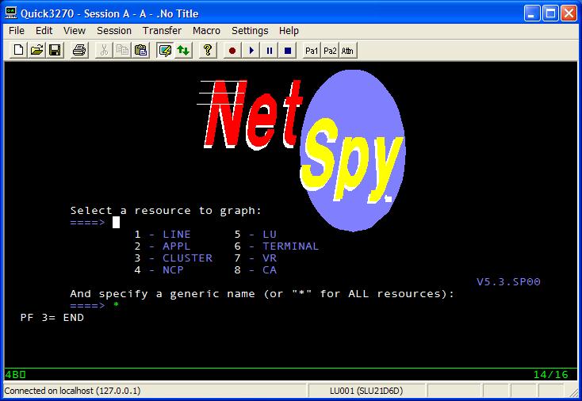The width and height of the screenshot is (582, 401).
Task: Open the File menu
Action: [17, 30]
